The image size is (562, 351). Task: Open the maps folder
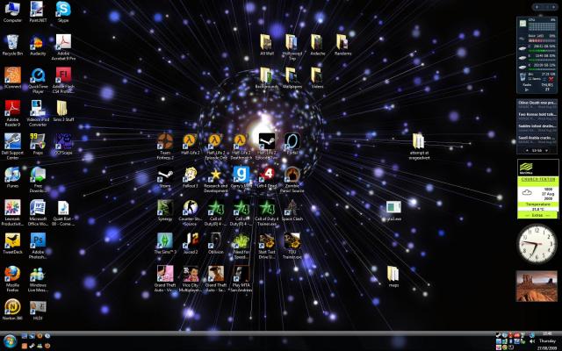[x=393, y=276]
